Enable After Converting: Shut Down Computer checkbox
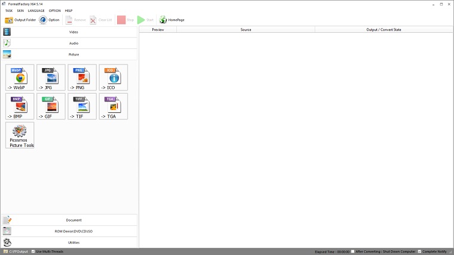The image size is (454, 255). [x=352, y=251]
